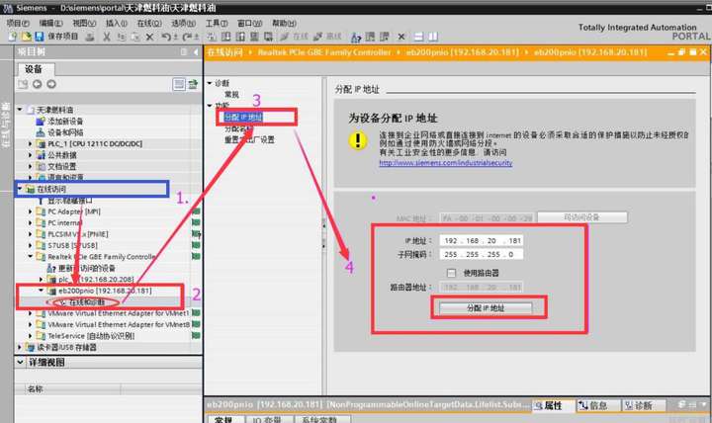The height and width of the screenshot is (423, 712).
Task: Open the 在线 menu in the menu bar
Action: click(x=149, y=23)
